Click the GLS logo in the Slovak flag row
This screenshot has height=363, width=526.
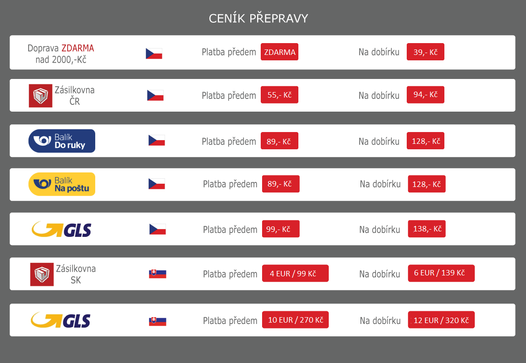[x=61, y=320]
